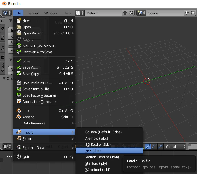Collapse the Operator panel triangle
Image resolution: width=197 pixels, height=174 pixels.
tap(4, 78)
